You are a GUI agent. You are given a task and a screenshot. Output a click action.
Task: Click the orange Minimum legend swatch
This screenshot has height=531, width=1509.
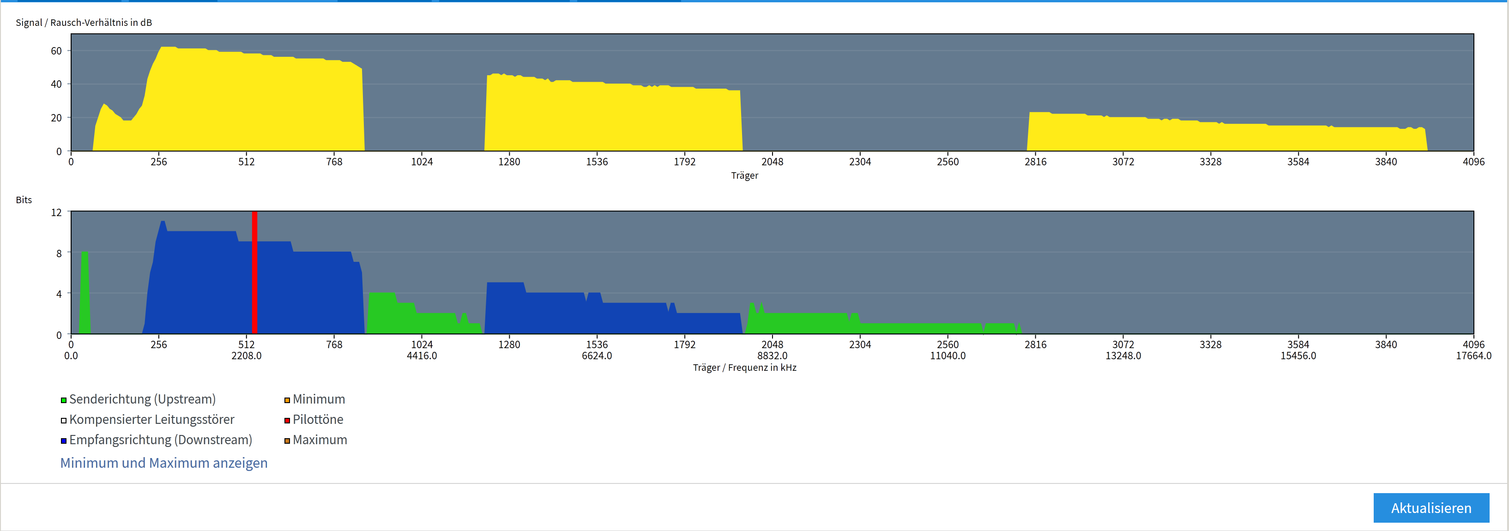[287, 400]
